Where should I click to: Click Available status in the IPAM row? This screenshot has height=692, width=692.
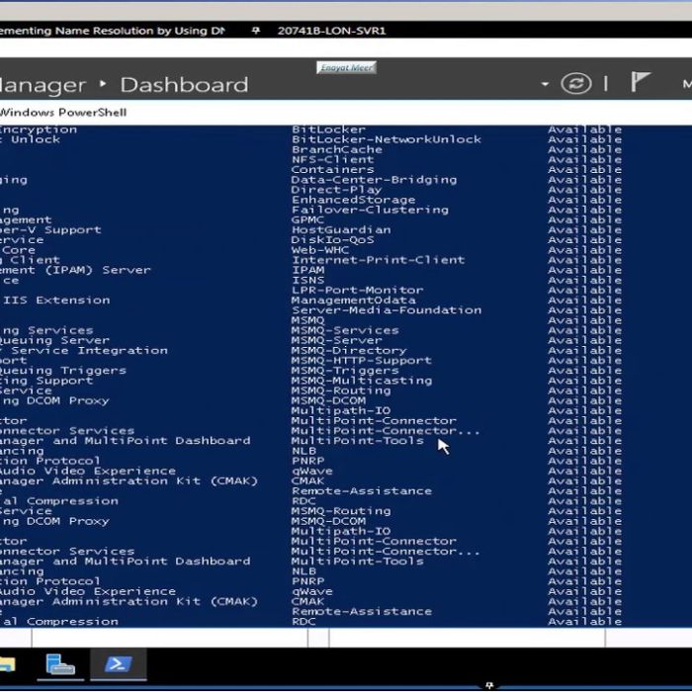(585, 270)
